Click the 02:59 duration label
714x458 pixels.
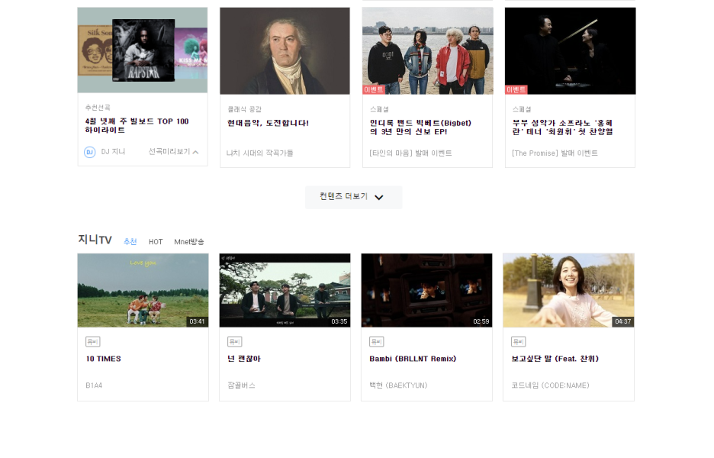point(481,321)
